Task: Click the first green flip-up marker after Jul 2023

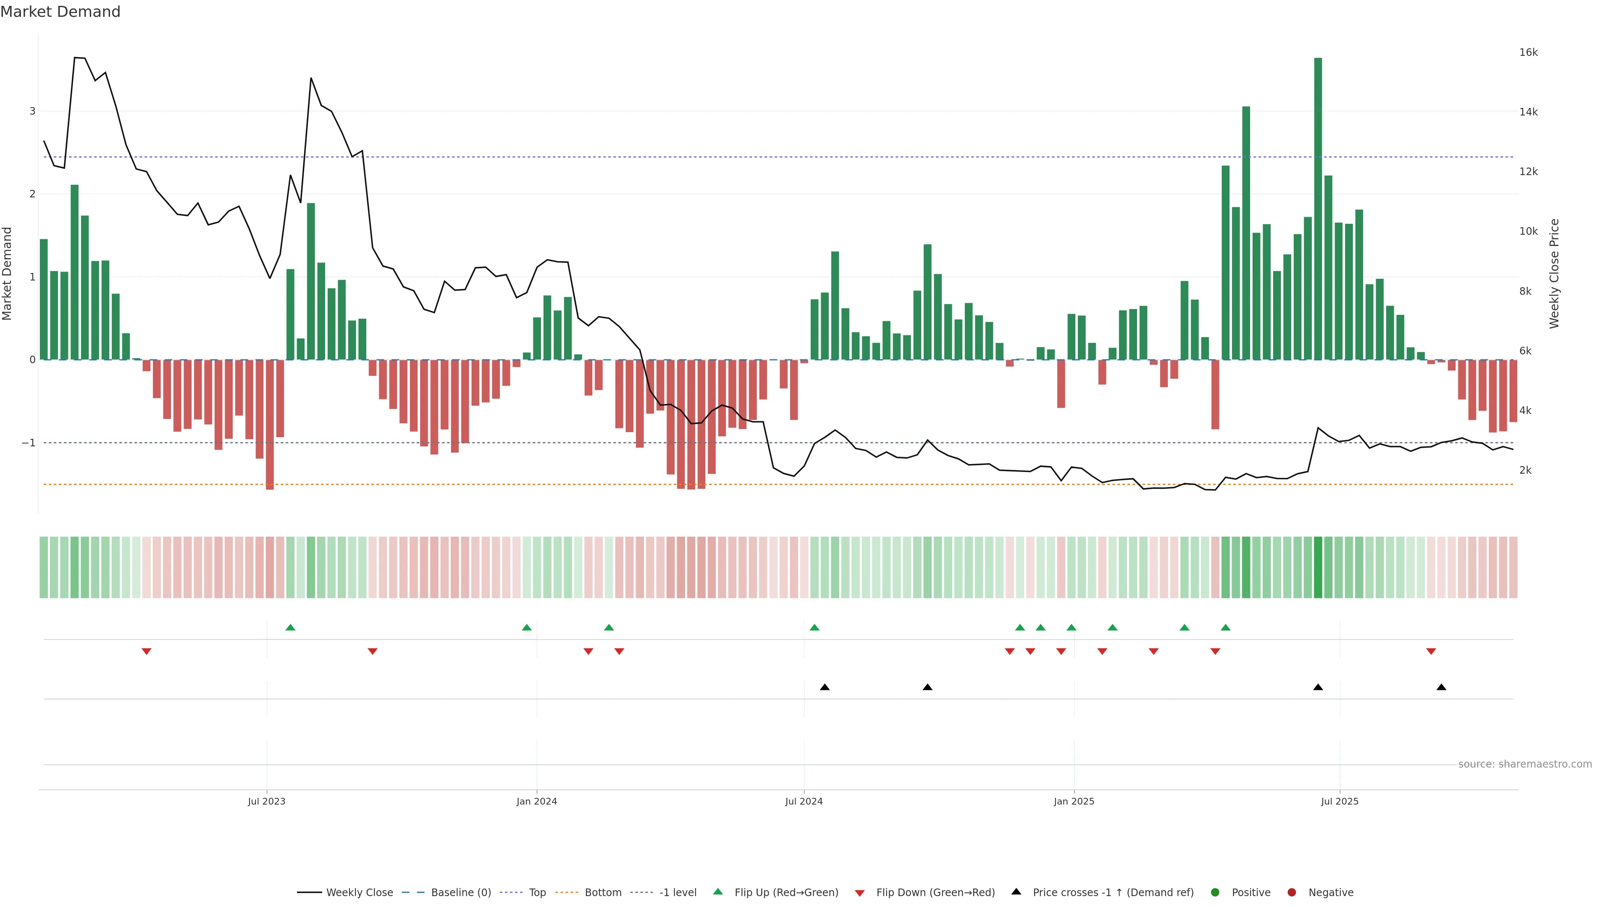Action: (x=290, y=627)
